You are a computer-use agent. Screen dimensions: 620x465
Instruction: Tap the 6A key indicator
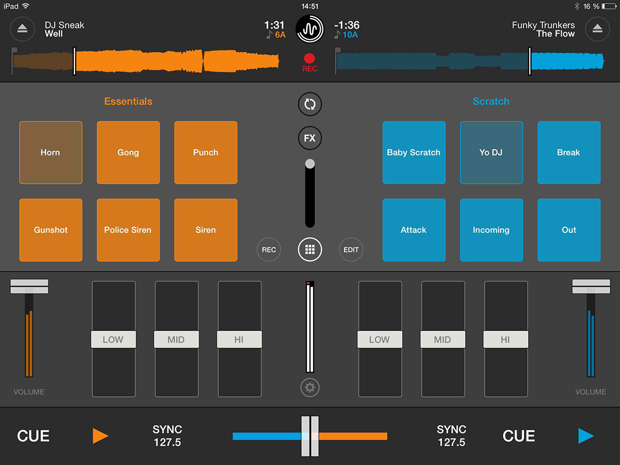276,35
